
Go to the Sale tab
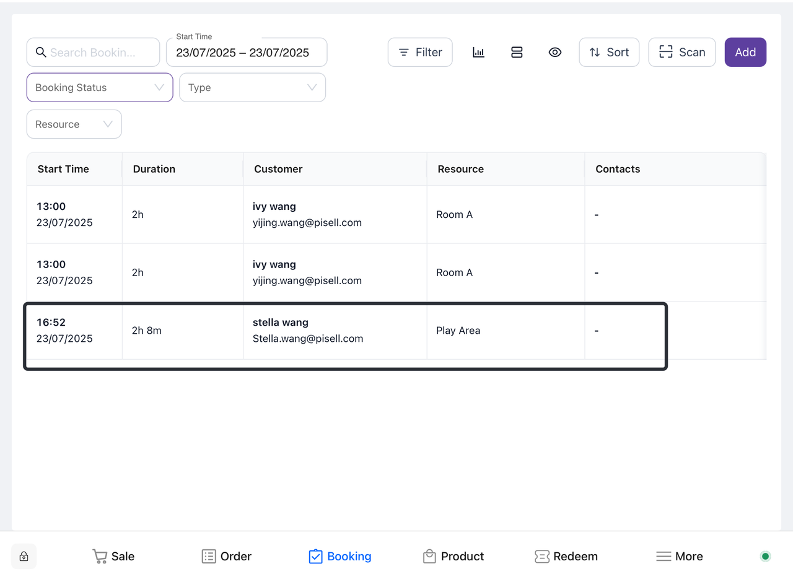tap(113, 556)
